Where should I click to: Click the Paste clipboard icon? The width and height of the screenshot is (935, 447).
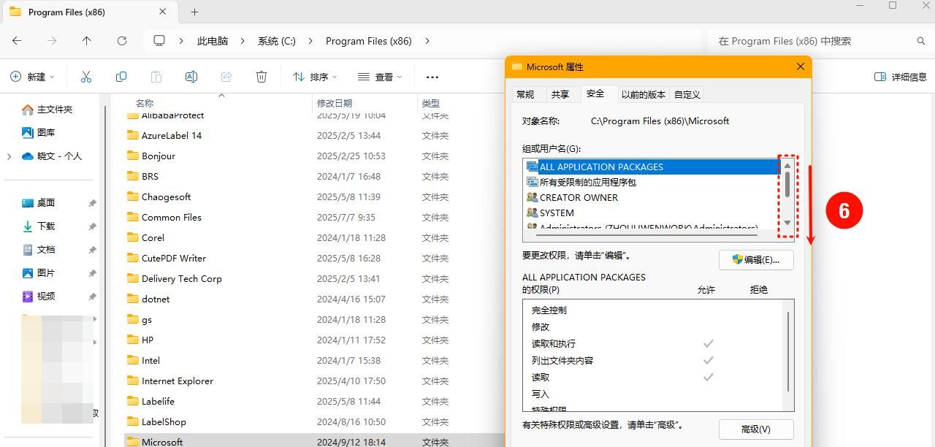pos(156,76)
